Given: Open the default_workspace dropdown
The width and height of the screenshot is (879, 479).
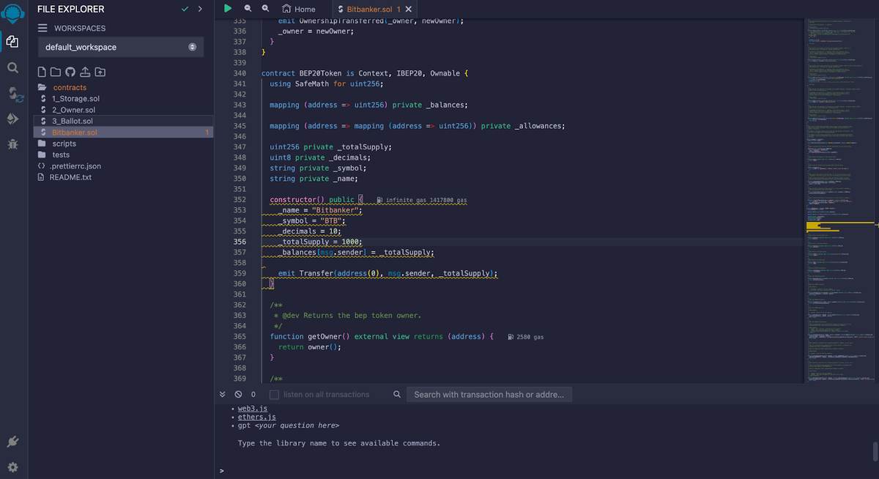Looking at the screenshot, I should pyautogui.click(x=121, y=47).
